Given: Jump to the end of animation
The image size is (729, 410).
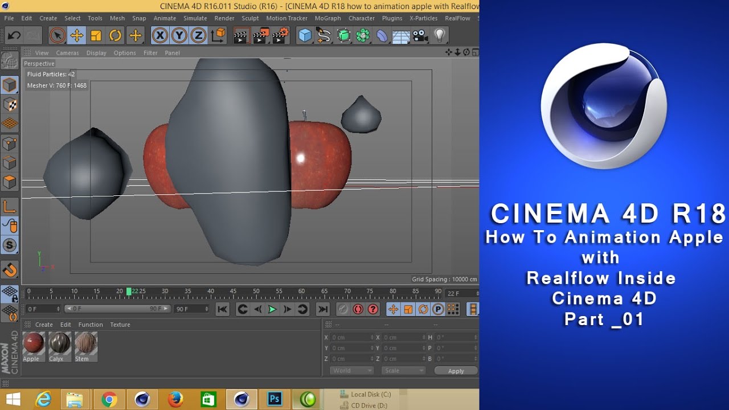Looking at the screenshot, I should 323,309.
